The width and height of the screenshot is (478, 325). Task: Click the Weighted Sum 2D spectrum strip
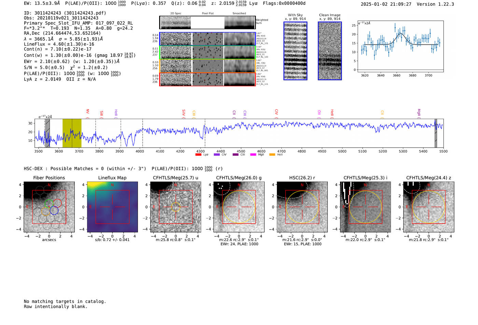[x=208, y=23]
